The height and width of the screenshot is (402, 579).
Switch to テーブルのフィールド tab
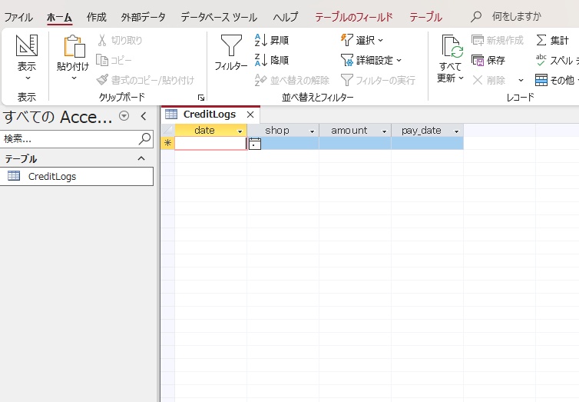tap(354, 17)
